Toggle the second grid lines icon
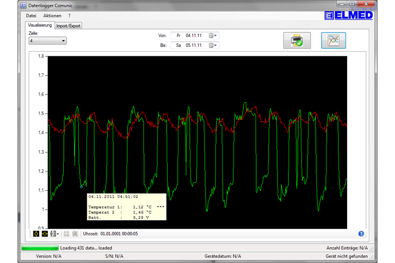Screen dimensions: 395x263 click(x=75, y=234)
